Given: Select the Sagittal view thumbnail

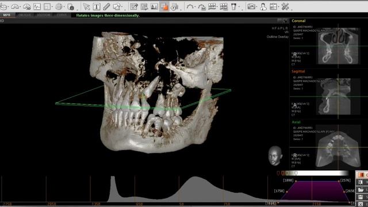Looking at the screenshot, I should click(x=338, y=96).
